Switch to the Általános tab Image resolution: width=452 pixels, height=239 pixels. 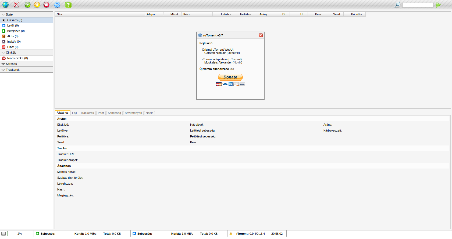[63, 113]
